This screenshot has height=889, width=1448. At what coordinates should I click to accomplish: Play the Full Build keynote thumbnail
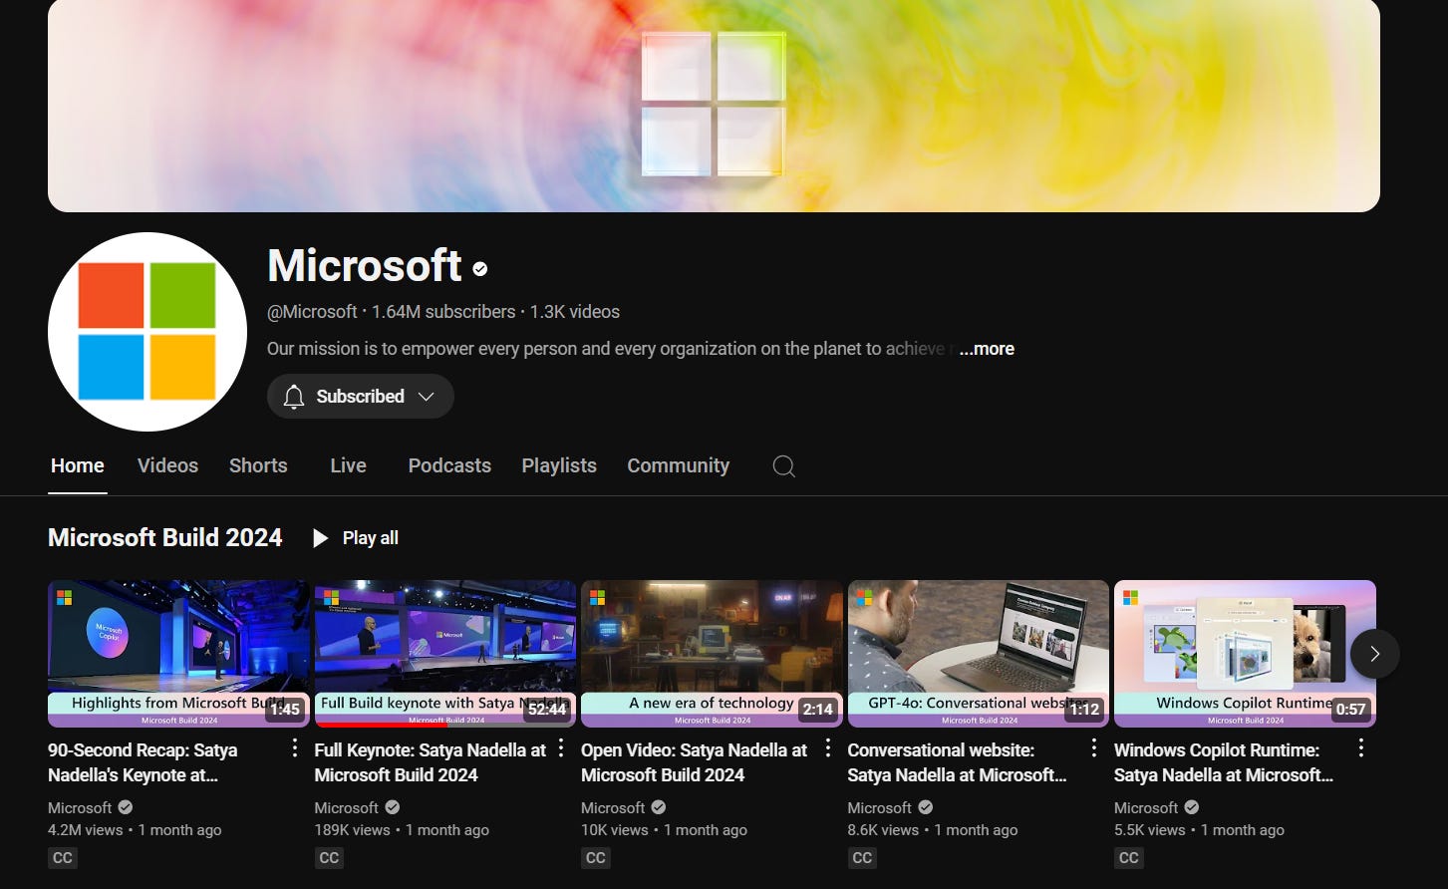[445, 654]
